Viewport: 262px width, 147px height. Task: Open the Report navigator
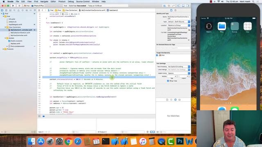tap(35, 10)
